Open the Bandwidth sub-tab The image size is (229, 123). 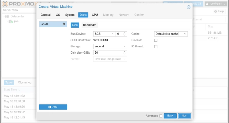(90, 25)
